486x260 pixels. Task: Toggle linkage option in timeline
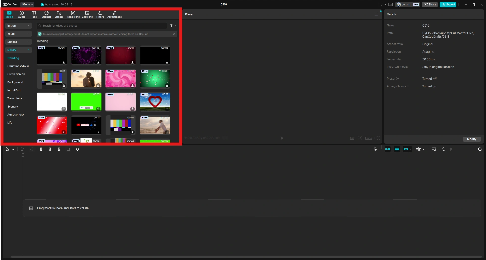tap(406, 149)
